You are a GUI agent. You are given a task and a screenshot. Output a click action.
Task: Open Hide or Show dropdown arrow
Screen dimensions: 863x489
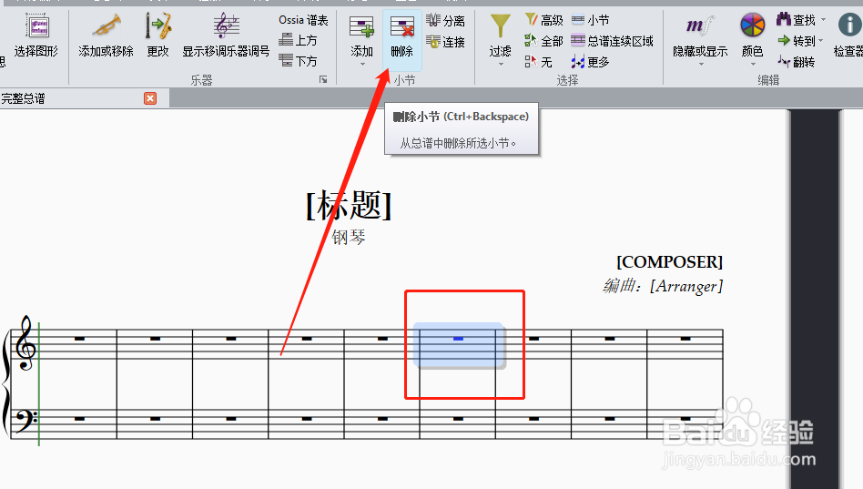click(701, 65)
